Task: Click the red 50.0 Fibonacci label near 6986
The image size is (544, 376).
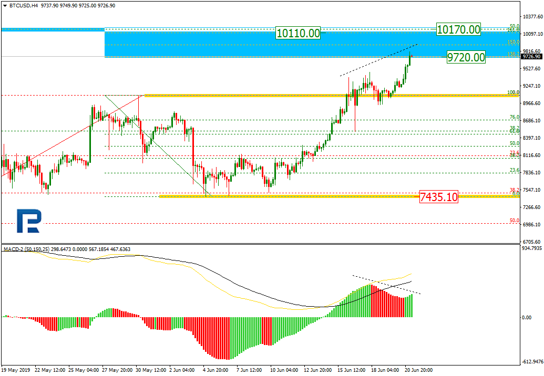Action: pyautogui.click(x=515, y=221)
